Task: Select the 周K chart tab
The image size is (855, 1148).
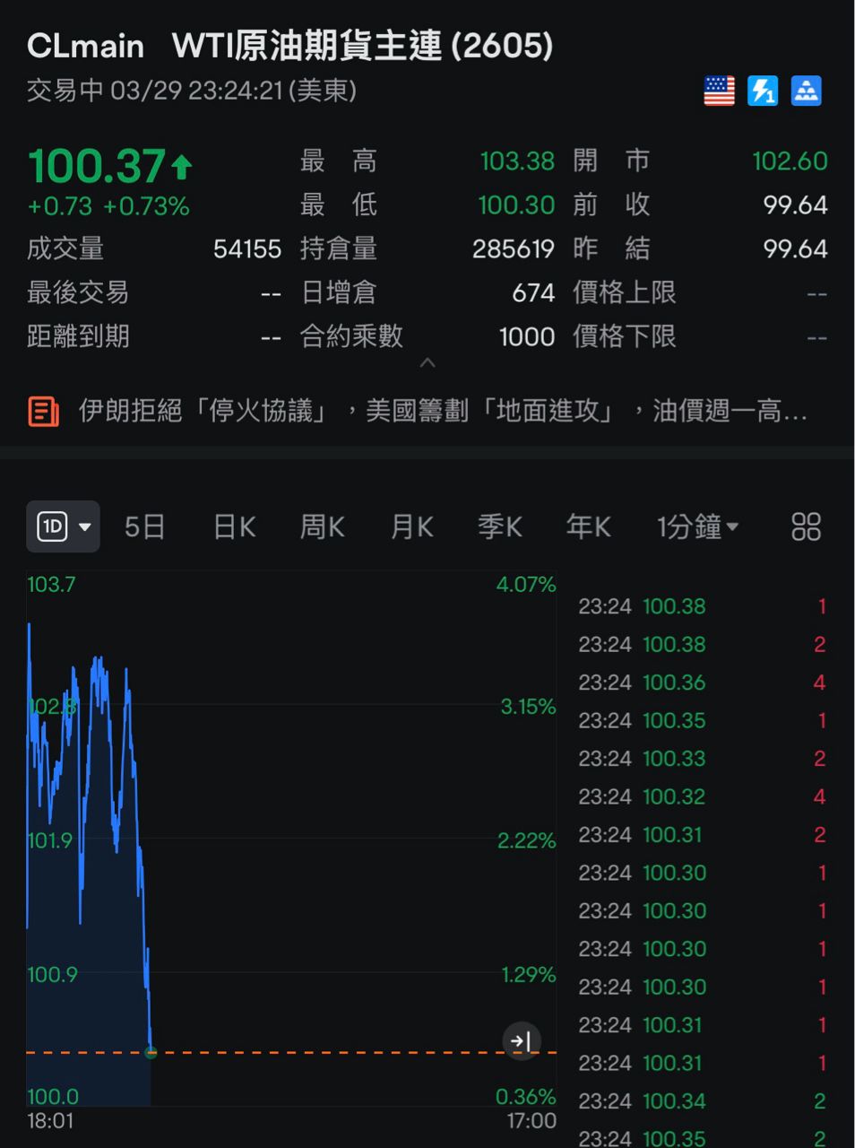Action: (322, 526)
